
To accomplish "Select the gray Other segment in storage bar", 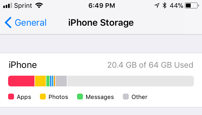I will coord(61,81).
